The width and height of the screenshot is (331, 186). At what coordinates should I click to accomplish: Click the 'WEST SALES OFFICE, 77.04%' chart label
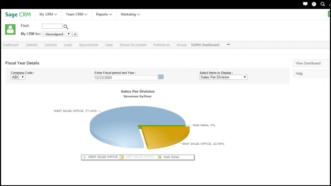click(x=75, y=111)
